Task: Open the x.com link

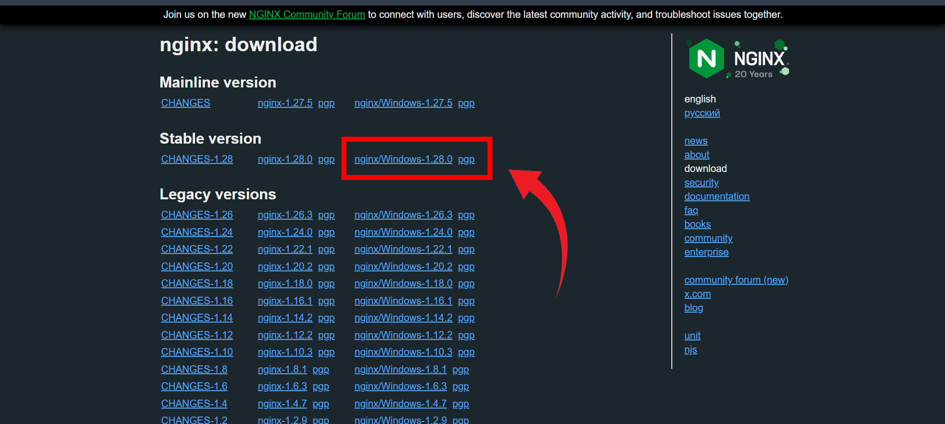Action: point(697,294)
